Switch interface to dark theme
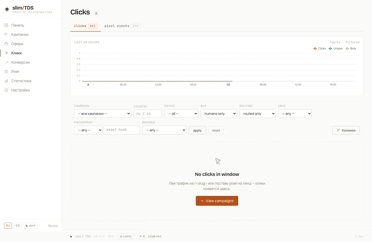 30,226
